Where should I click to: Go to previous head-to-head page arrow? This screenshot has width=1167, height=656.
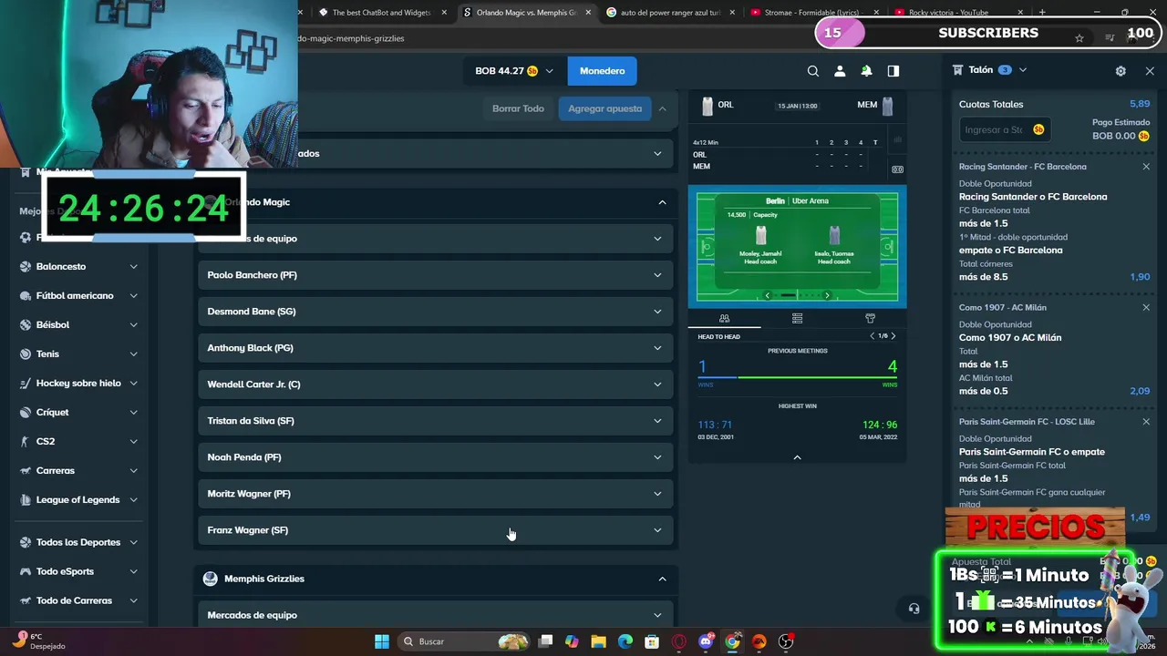click(873, 336)
